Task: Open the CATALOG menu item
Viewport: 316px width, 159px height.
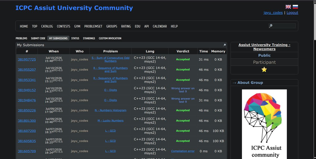Action: [47, 26]
